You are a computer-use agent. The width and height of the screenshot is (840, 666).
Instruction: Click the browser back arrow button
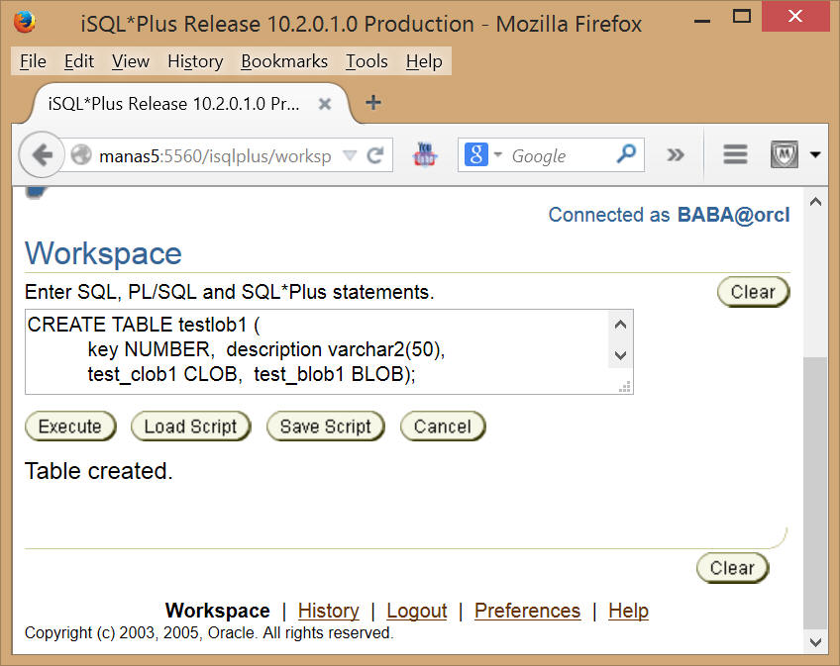[x=42, y=155]
